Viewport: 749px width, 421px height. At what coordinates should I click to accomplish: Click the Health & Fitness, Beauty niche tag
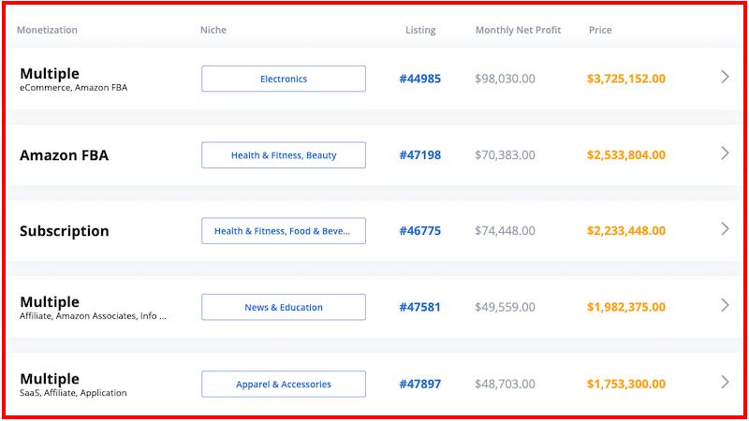284,155
